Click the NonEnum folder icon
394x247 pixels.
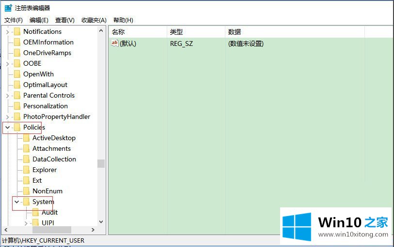click(26, 191)
